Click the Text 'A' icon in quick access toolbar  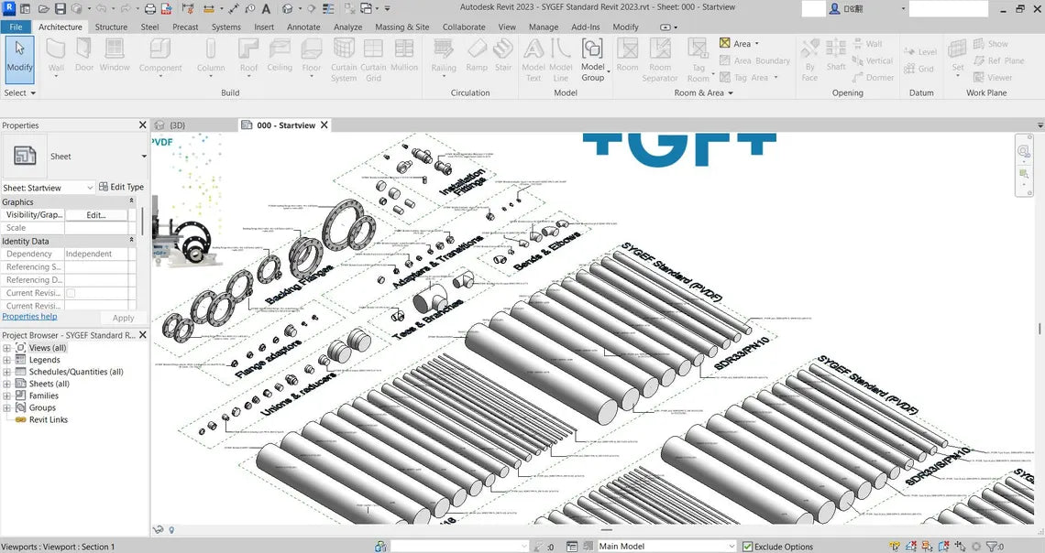pyautogui.click(x=266, y=8)
